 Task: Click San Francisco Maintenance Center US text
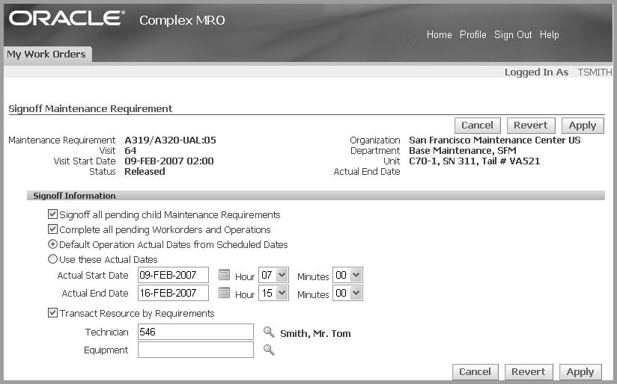495,140
